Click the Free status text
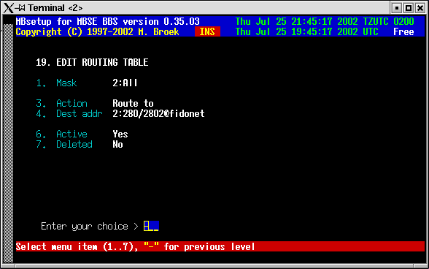 (403, 31)
